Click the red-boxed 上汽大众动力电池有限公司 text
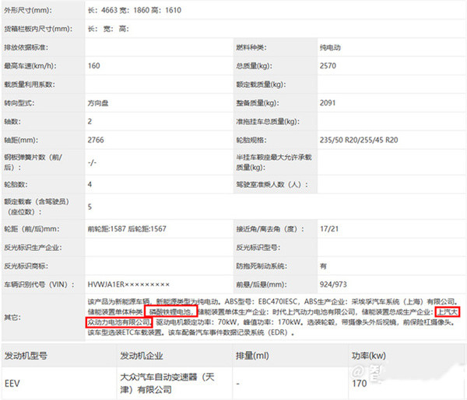The width and height of the screenshot is (467, 400). (x=118, y=321)
